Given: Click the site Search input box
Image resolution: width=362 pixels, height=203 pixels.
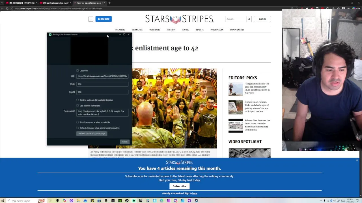Looking at the screenshot, I should (x=236, y=19).
